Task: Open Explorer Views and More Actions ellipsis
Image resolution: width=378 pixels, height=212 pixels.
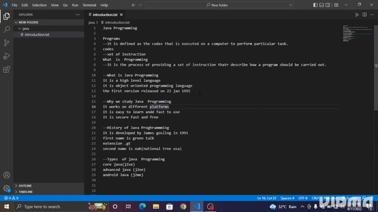Action: [x=77, y=15]
